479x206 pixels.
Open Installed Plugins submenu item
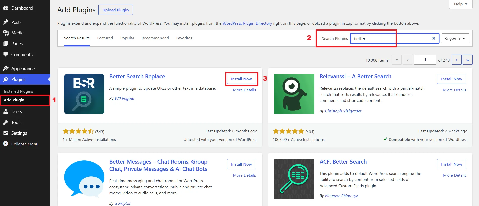click(x=18, y=91)
